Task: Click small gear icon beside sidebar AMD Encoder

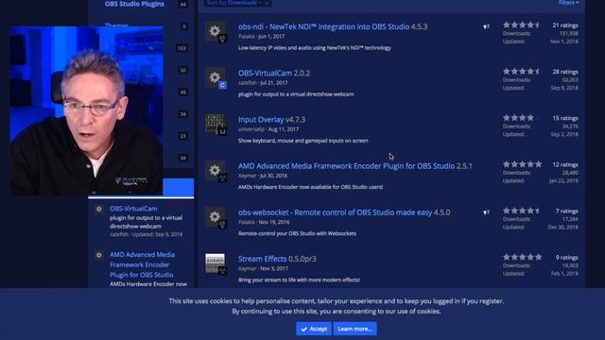Action: tap(99, 255)
